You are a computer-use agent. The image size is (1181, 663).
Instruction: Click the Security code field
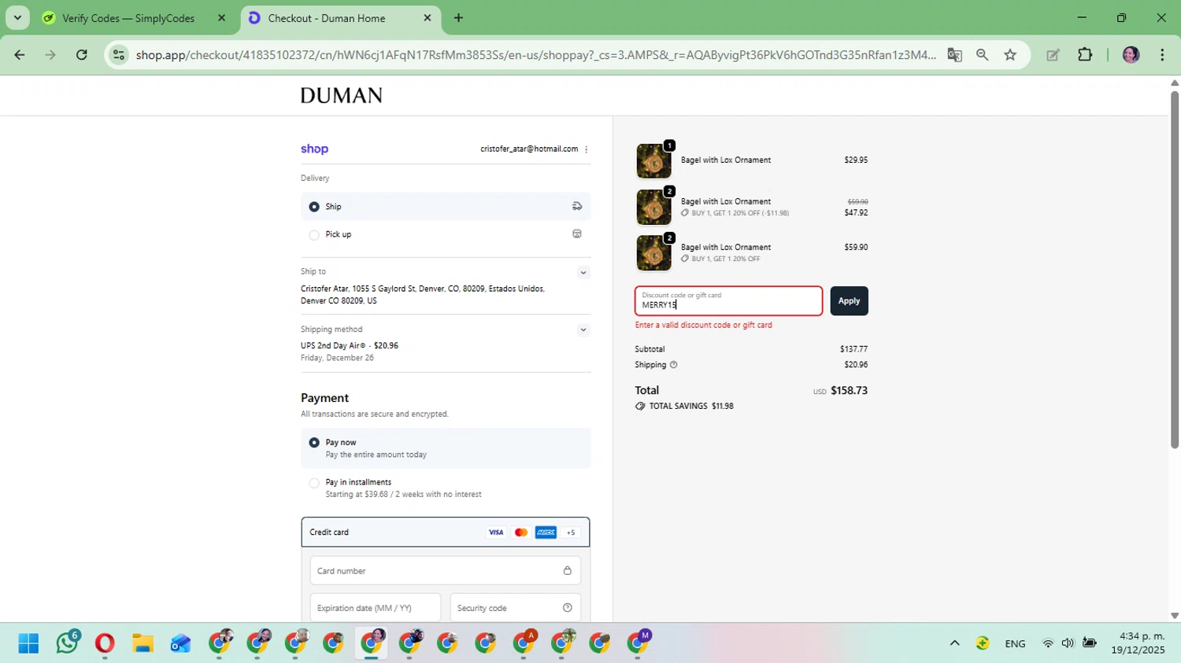[516, 608]
